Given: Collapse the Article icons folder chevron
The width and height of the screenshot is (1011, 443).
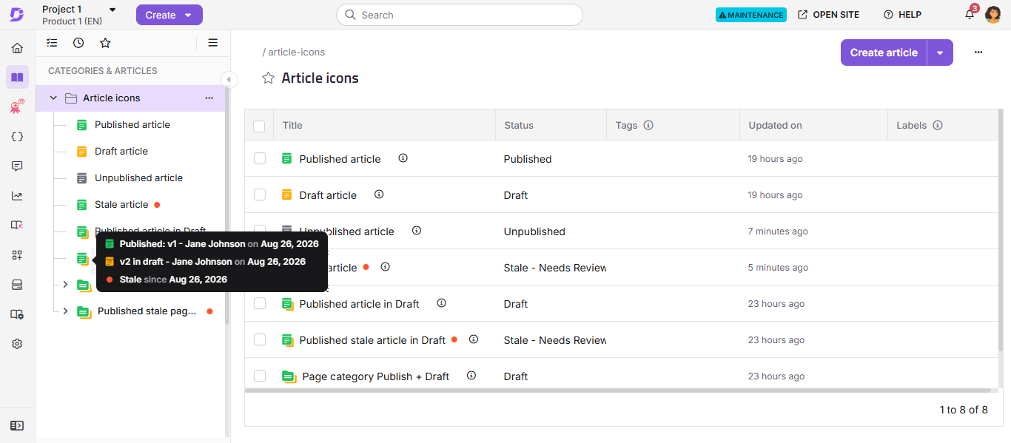Looking at the screenshot, I should tap(53, 98).
